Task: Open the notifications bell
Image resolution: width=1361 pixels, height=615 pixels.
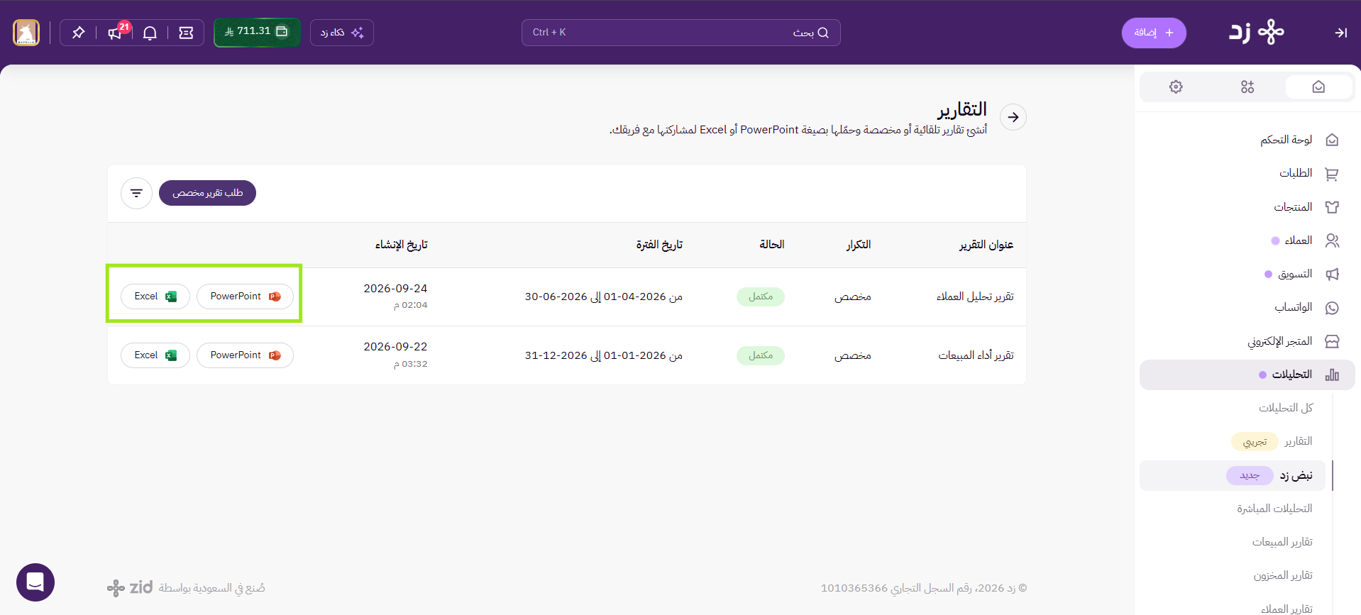Action: click(x=150, y=33)
